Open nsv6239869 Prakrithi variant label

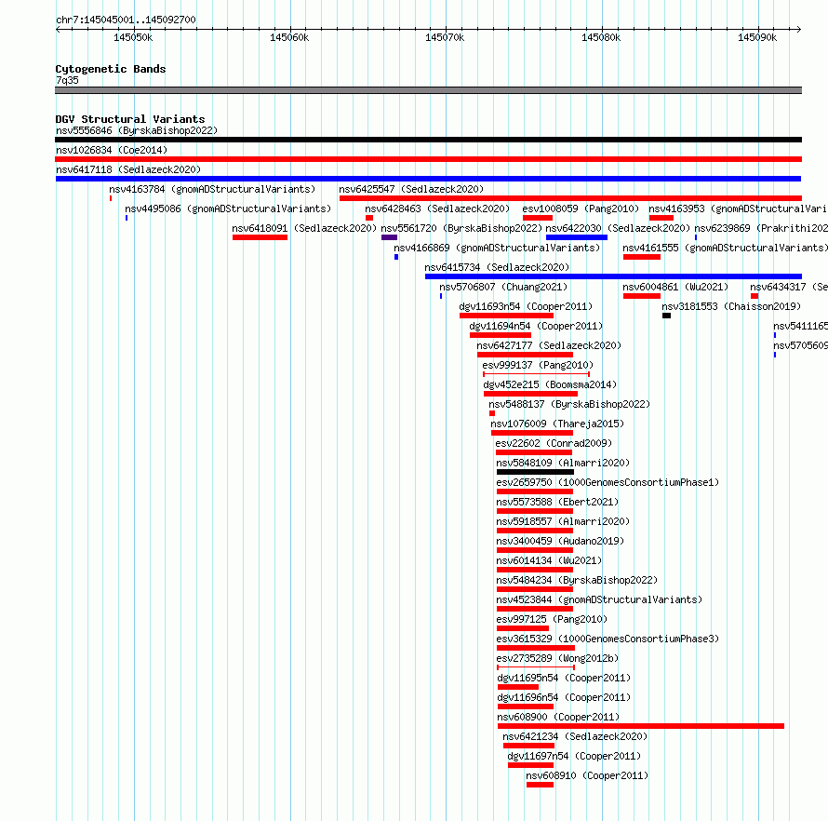click(761, 228)
